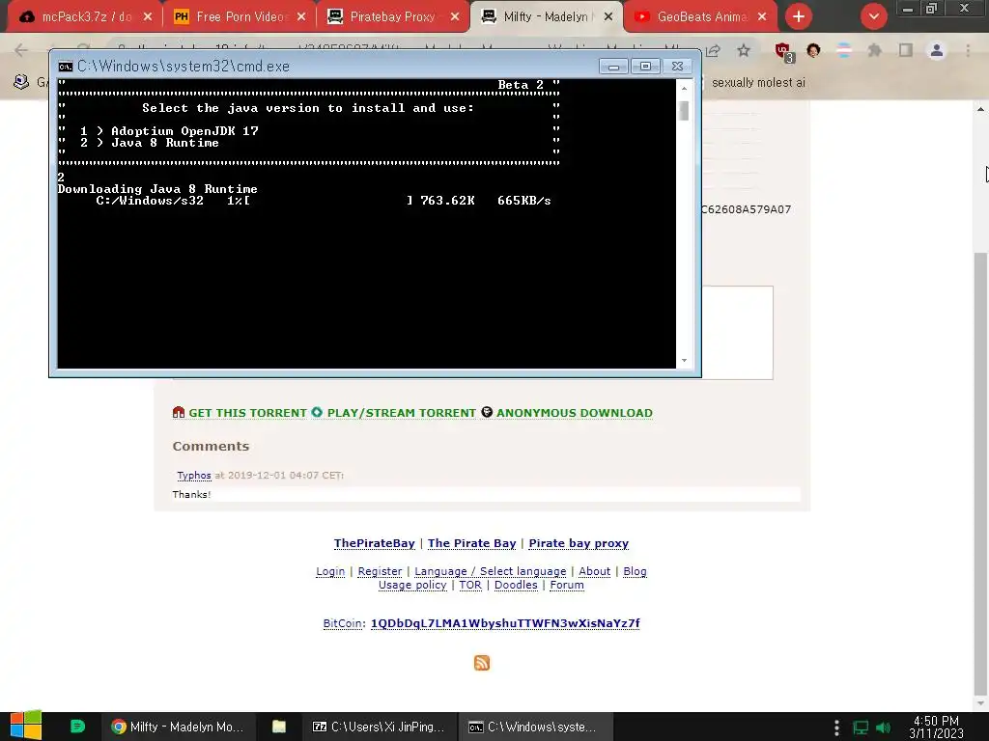Click the Doodles link
The width and height of the screenshot is (989, 741).
[x=516, y=585]
